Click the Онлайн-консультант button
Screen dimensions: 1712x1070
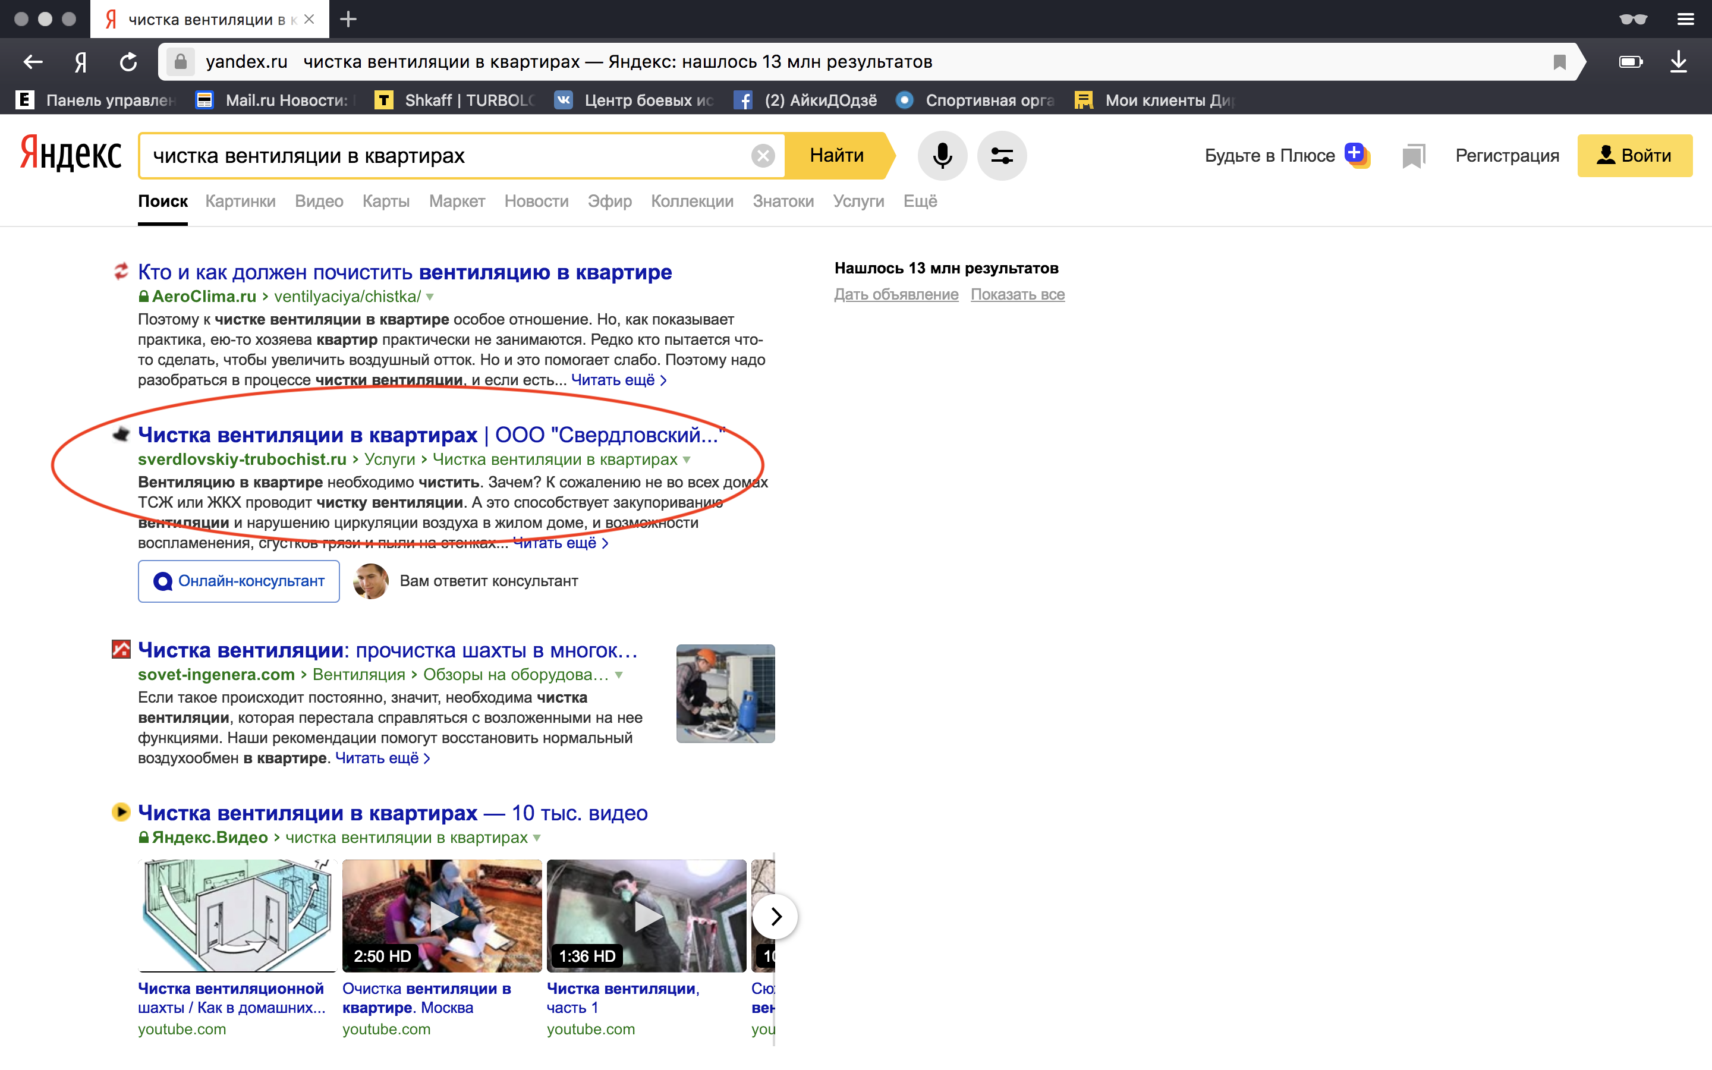coord(238,581)
